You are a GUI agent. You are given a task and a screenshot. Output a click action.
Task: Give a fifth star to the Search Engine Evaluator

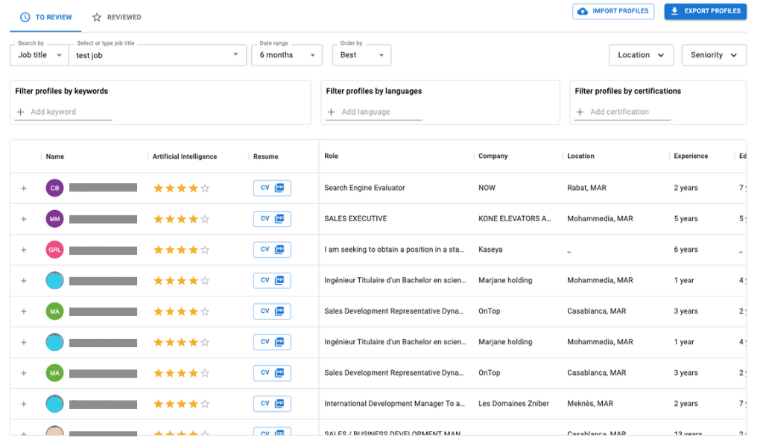point(204,188)
